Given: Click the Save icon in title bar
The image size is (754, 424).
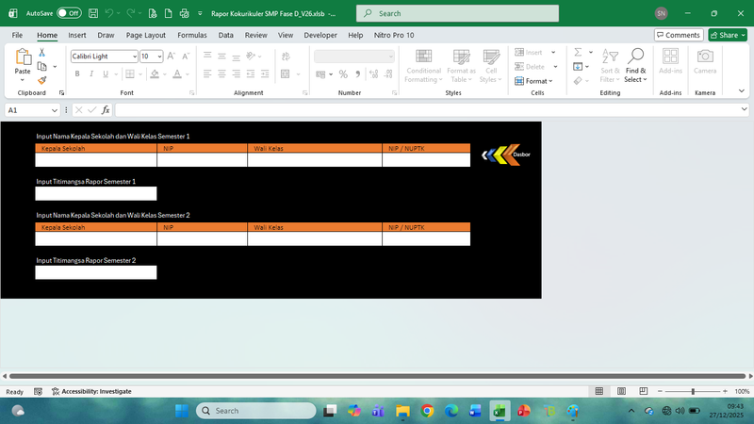Looking at the screenshot, I should click(91, 14).
